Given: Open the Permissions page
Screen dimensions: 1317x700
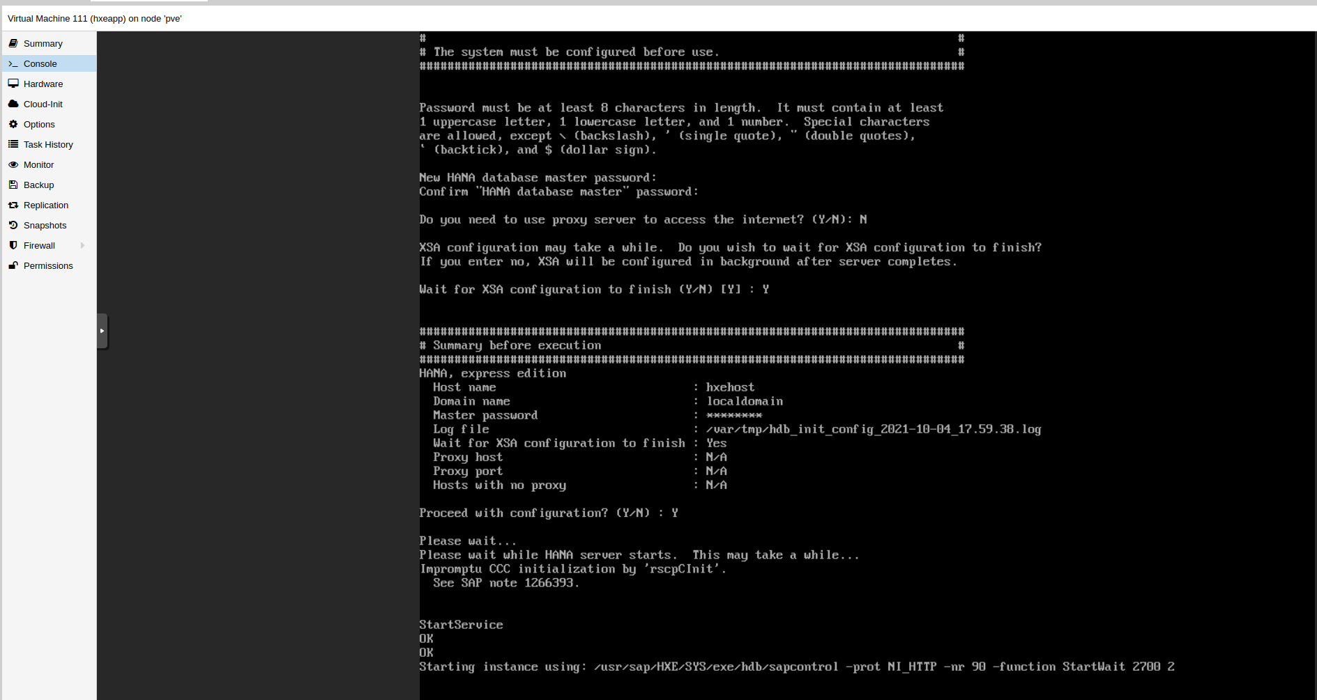Looking at the screenshot, I should 50,265.
